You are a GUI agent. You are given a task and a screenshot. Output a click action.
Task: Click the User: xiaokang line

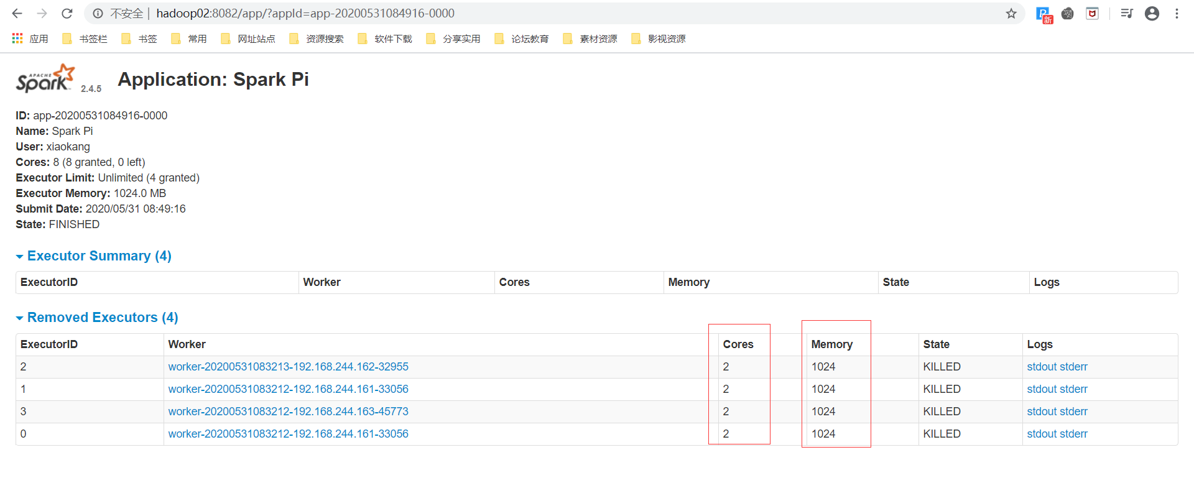[x=53, y=147]
